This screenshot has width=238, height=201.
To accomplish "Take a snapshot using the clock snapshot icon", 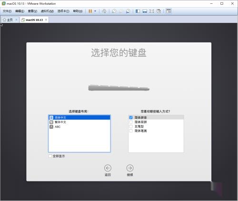I will click(x=114, y=11).
